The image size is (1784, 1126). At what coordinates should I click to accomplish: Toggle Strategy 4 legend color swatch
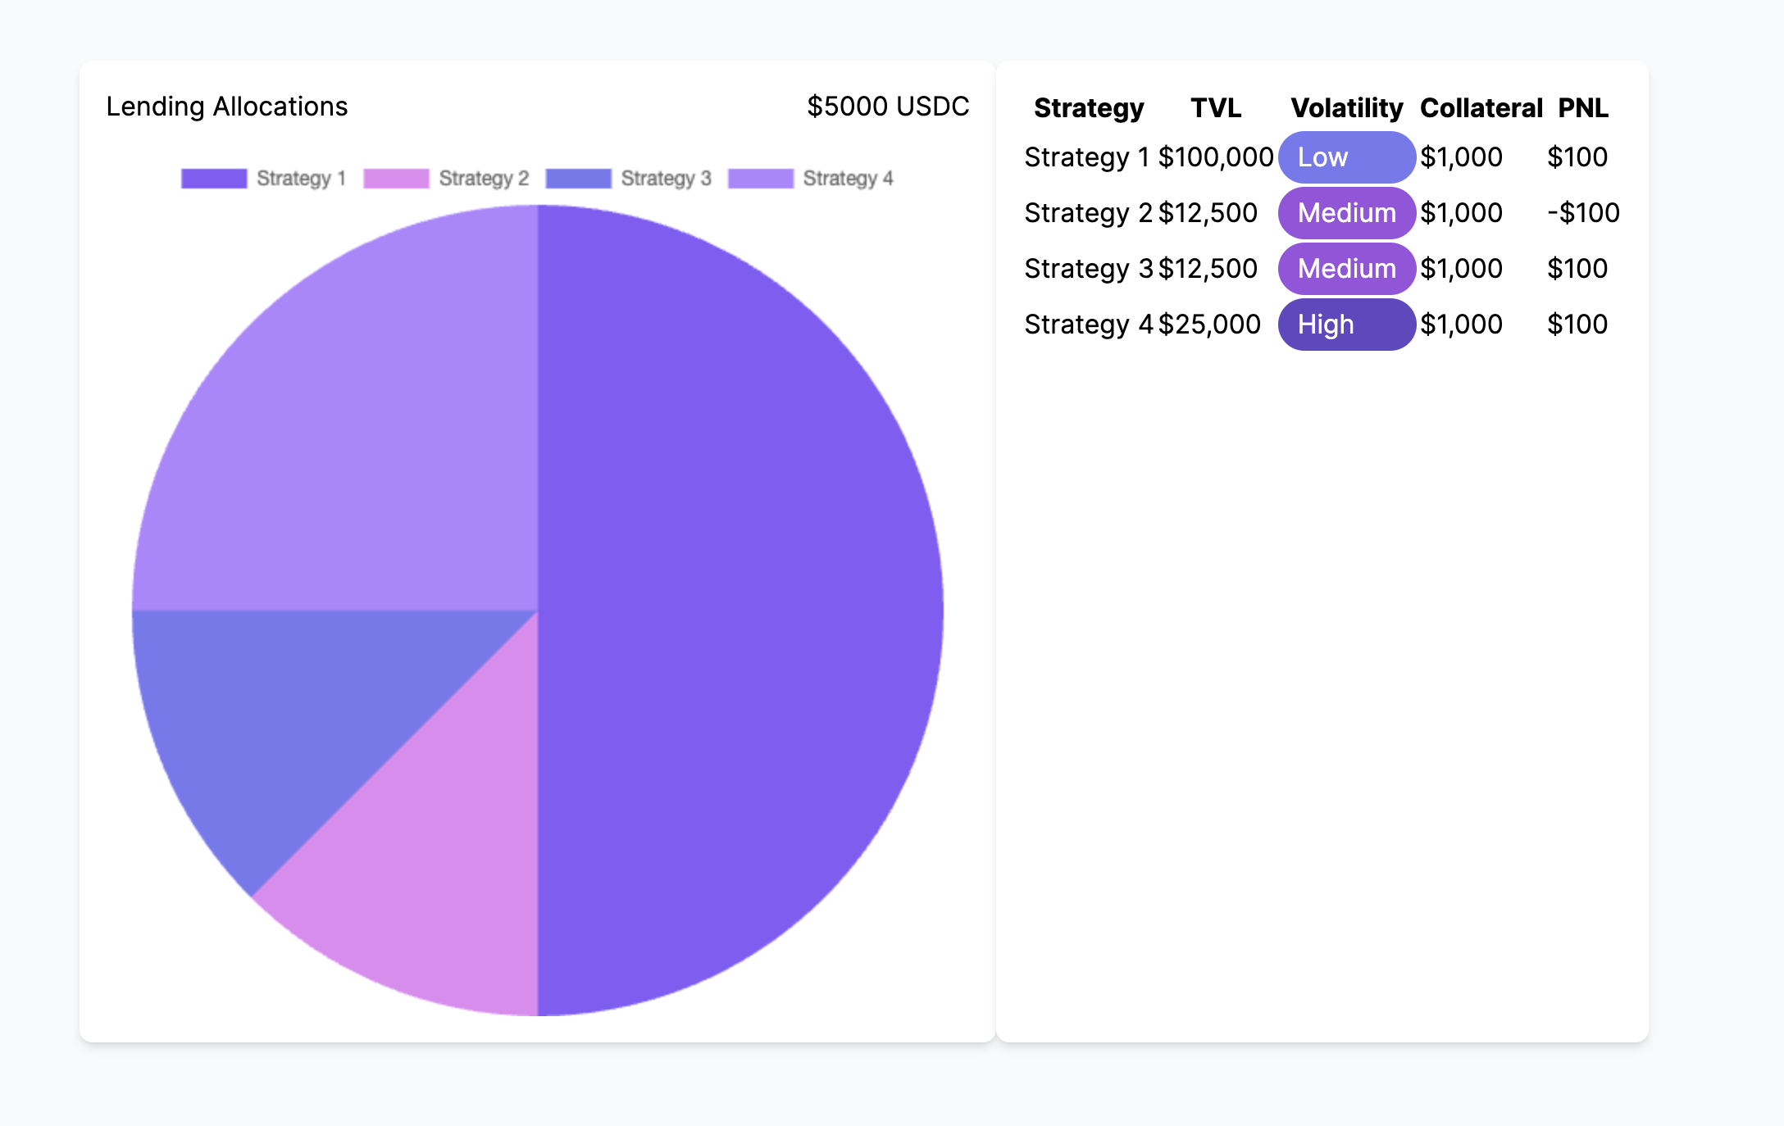pos(761,179)
